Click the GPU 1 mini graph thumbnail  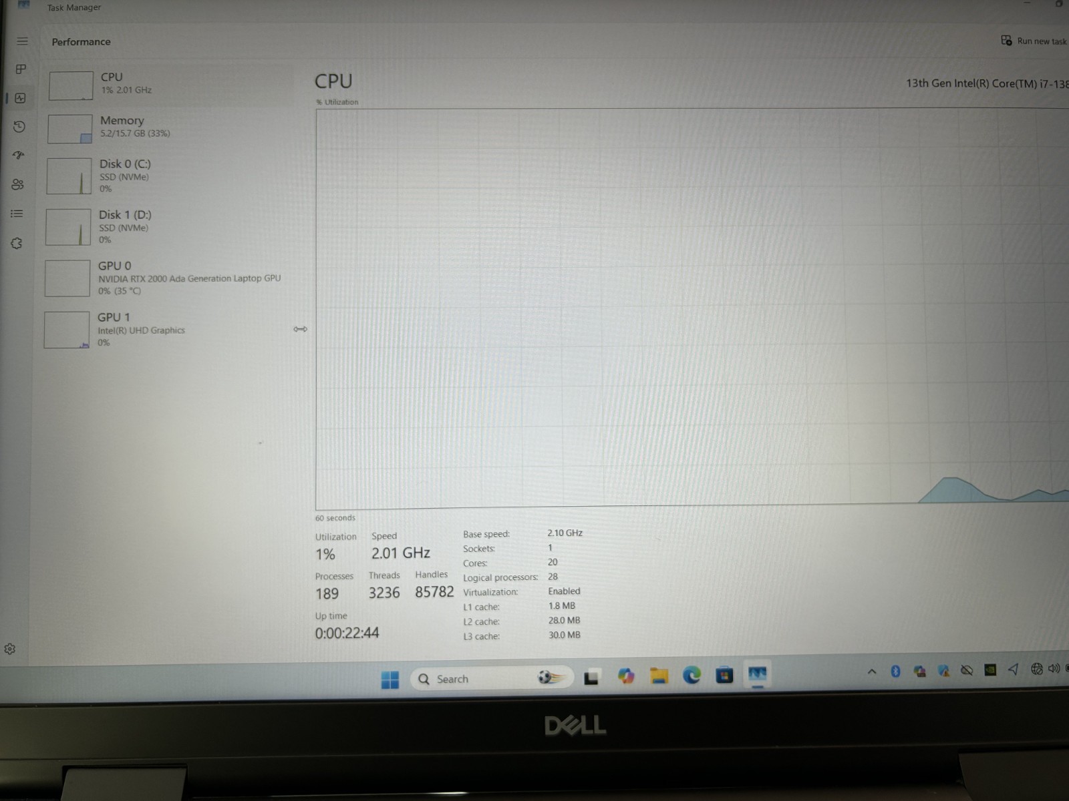(67, 330)
